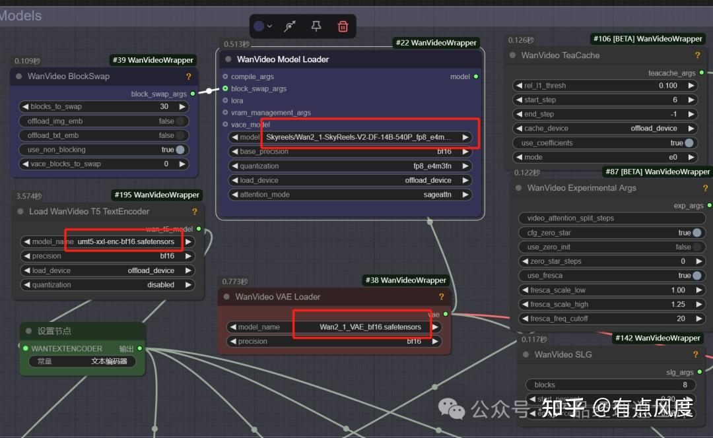Adjust fresca_scale_low value field

tap(612, 290)
